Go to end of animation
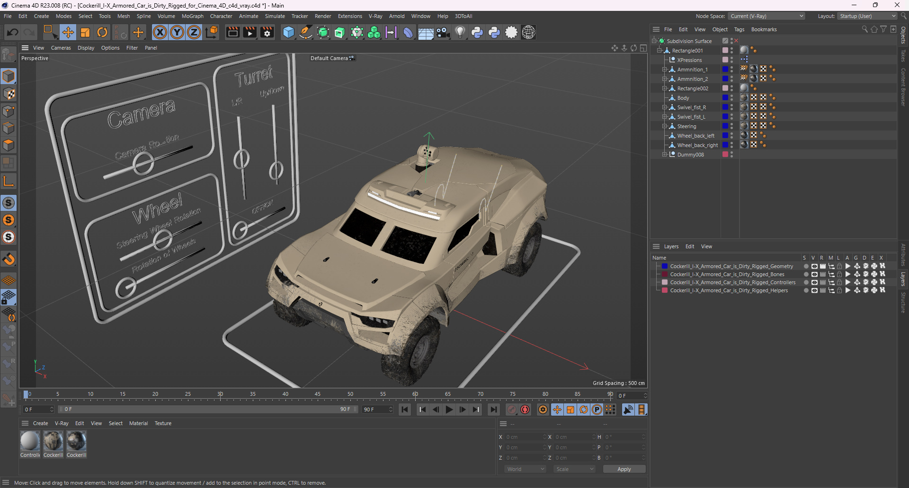 click(x=494, y=410)
